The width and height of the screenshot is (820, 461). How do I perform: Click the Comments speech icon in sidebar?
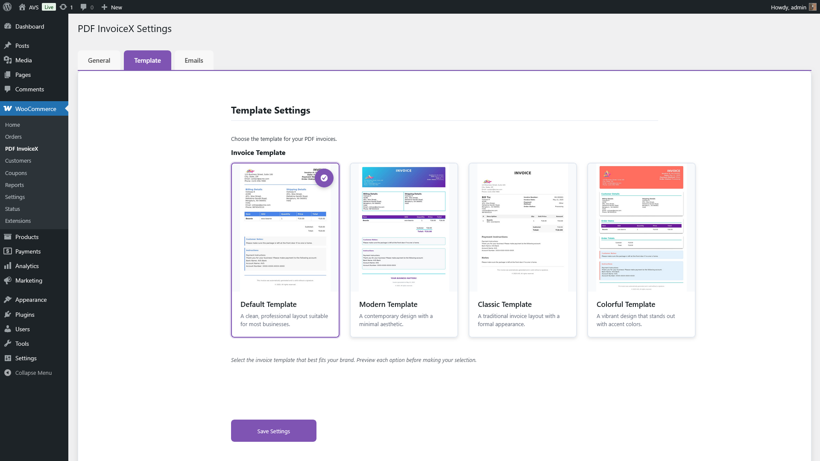pyautogui.click(x=8, y=89)
